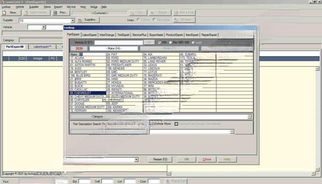322x184 pixels.
Task: Switch to the BuyerAssist tab
Action: (156, 35)
